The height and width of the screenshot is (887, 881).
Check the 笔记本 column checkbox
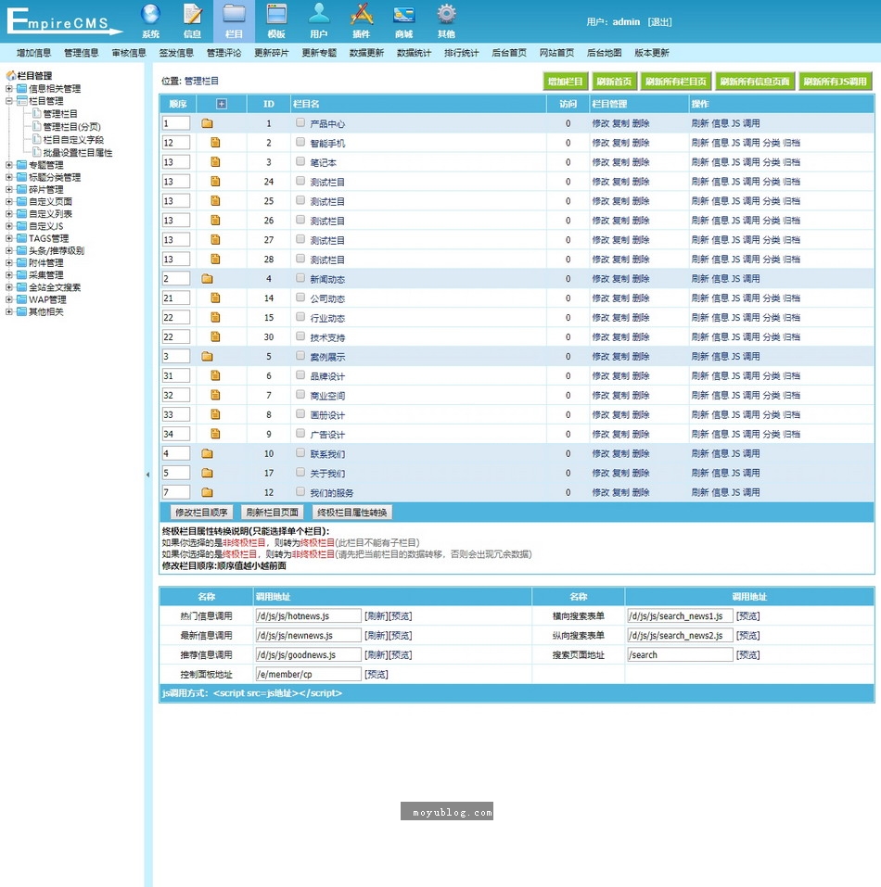pyautogui.click(x=300, y=162)
